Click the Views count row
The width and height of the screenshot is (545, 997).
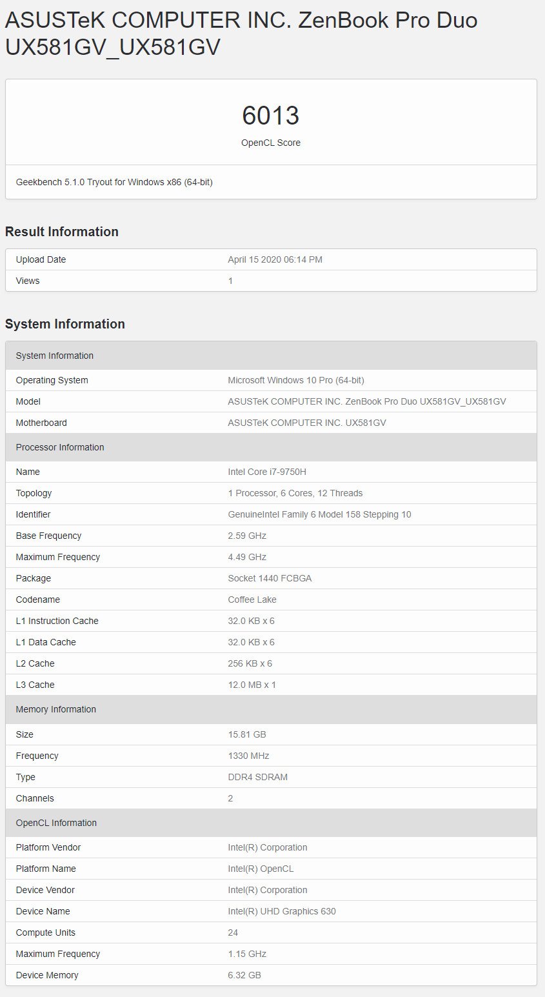click(x=271, y=281)
